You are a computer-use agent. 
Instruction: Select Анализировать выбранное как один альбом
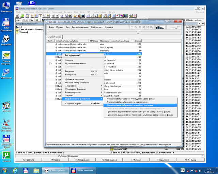pyautogui.click(x=127, y=102)
